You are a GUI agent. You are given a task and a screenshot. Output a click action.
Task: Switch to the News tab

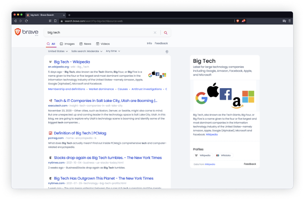tap(85, 44)
